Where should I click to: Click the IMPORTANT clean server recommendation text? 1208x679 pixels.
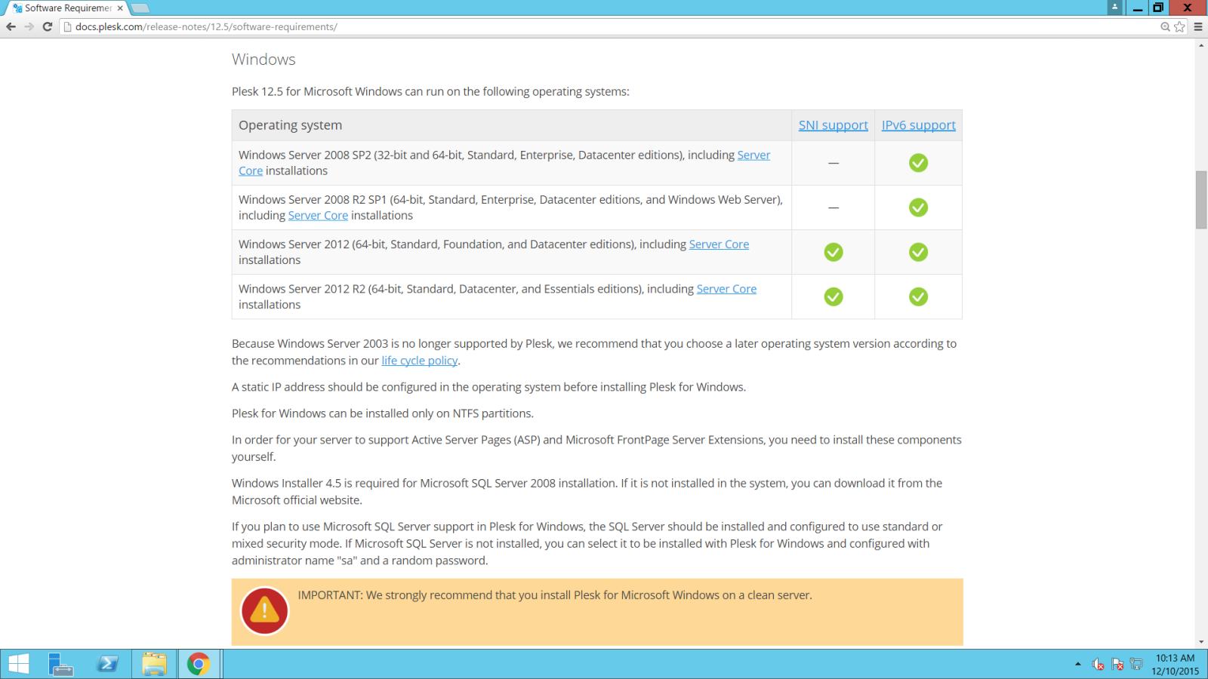(x=555, y=595)
